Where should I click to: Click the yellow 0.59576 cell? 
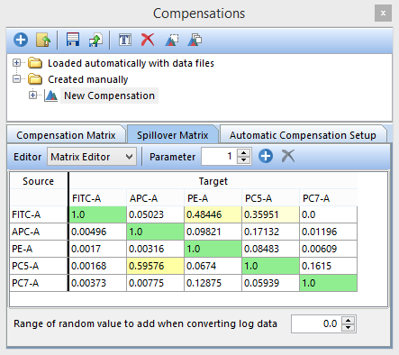155,266
